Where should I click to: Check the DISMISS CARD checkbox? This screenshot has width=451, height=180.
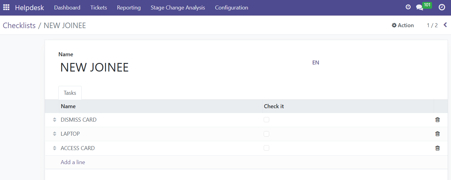pos(266,120)
